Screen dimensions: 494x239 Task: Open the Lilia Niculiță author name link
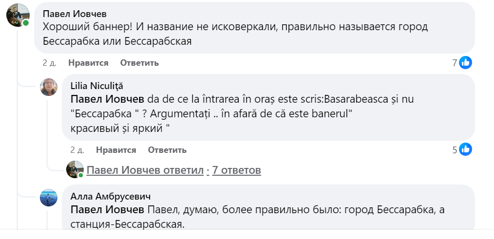click(x=97, y=86)
